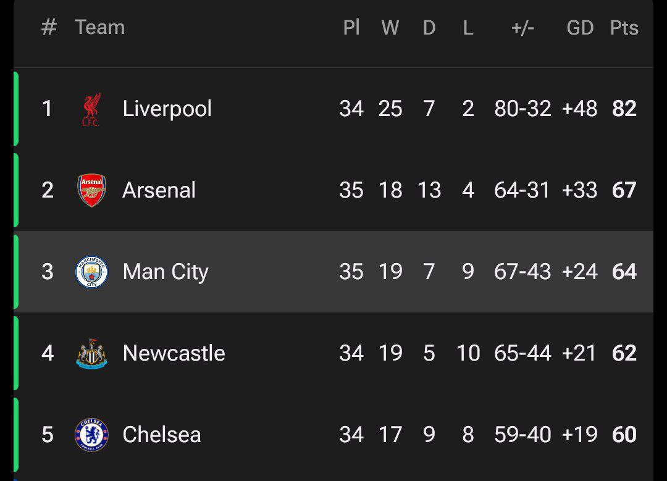Sort by the GD column header
The width and height of the screenshot is (667, 481).
[579, 28]
